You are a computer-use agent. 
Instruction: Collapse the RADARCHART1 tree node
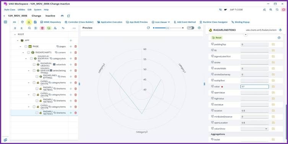(x=23, y=52)
